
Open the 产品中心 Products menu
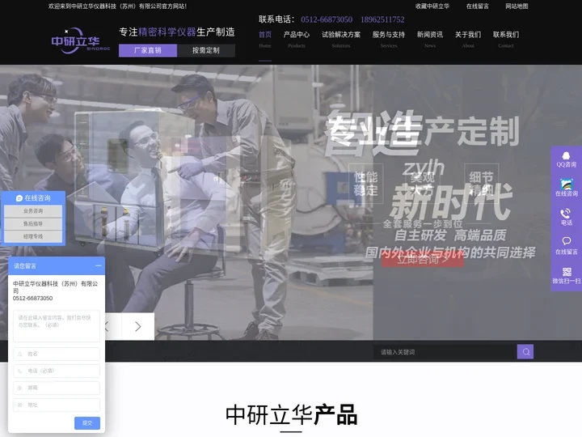(x=296, y=39)
